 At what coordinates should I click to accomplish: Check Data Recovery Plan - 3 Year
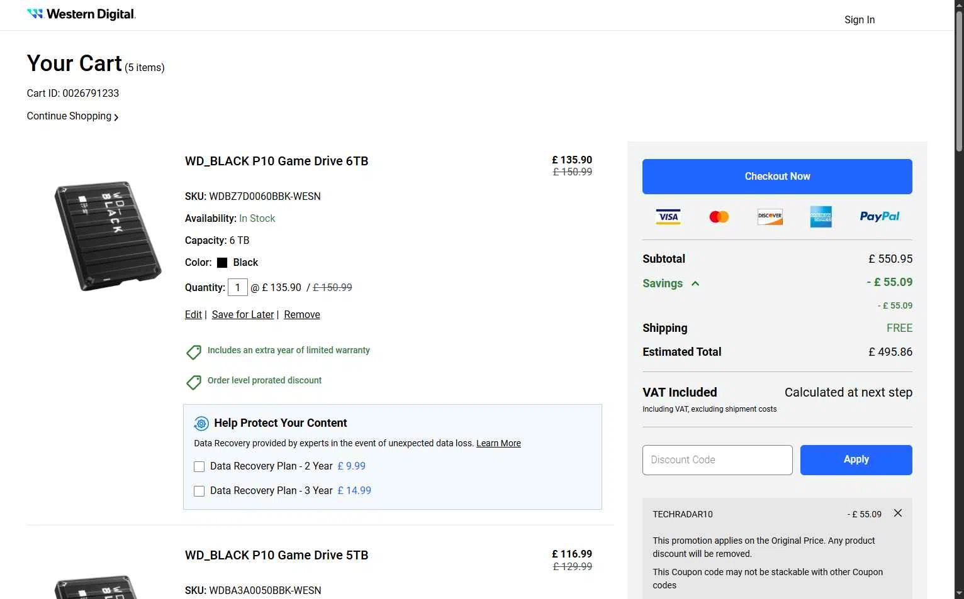point(199,491)
